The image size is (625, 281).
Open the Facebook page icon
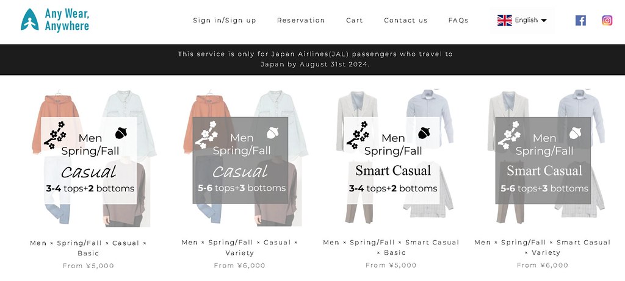click(580, 20)
